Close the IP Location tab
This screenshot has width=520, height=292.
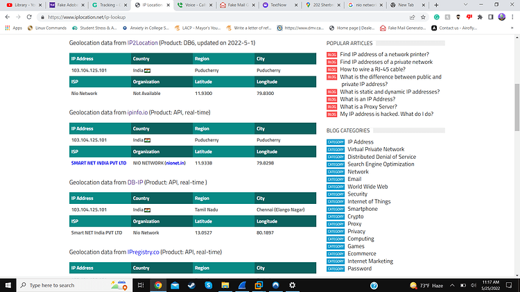click(x=168, y=5)
